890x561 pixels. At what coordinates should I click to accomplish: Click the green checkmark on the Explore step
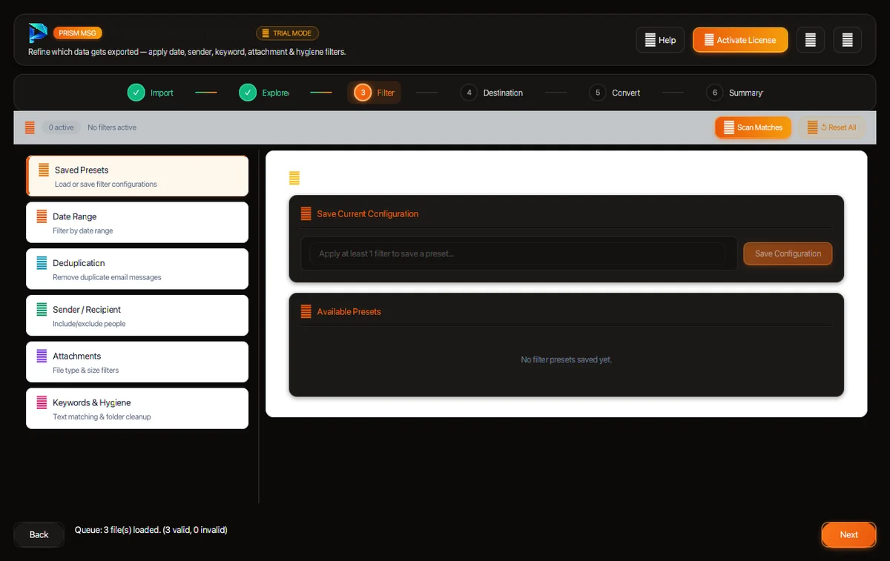248,93
